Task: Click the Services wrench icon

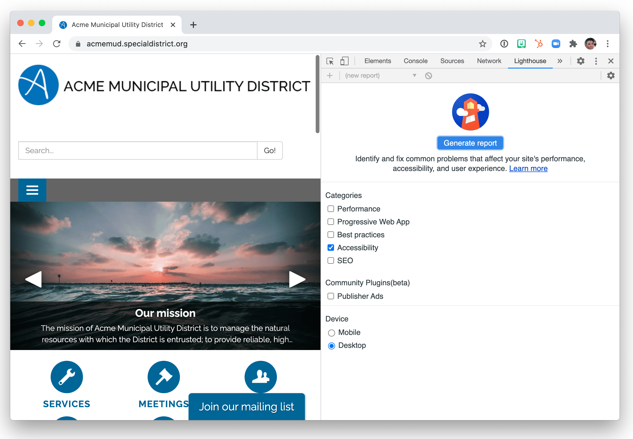Action: point(66,377)
